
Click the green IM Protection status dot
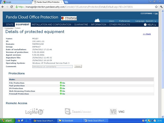pos(61,88)
